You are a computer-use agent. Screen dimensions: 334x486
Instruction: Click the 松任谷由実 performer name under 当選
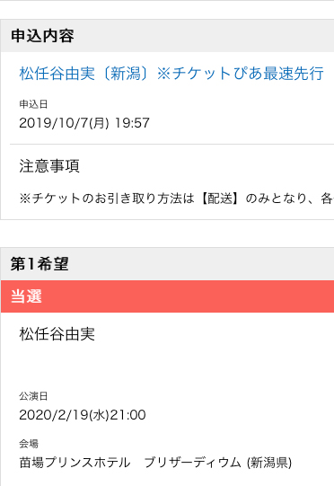(x=57, y=334)
